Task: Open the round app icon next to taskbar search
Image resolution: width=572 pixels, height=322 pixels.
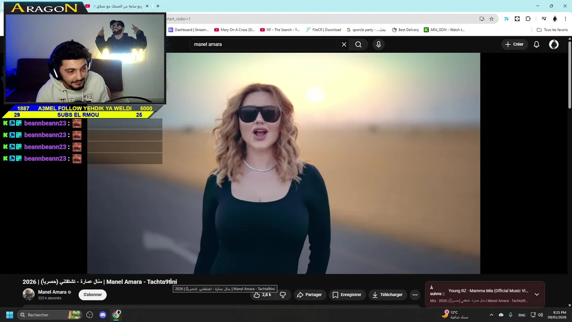Action: (89, 315)
